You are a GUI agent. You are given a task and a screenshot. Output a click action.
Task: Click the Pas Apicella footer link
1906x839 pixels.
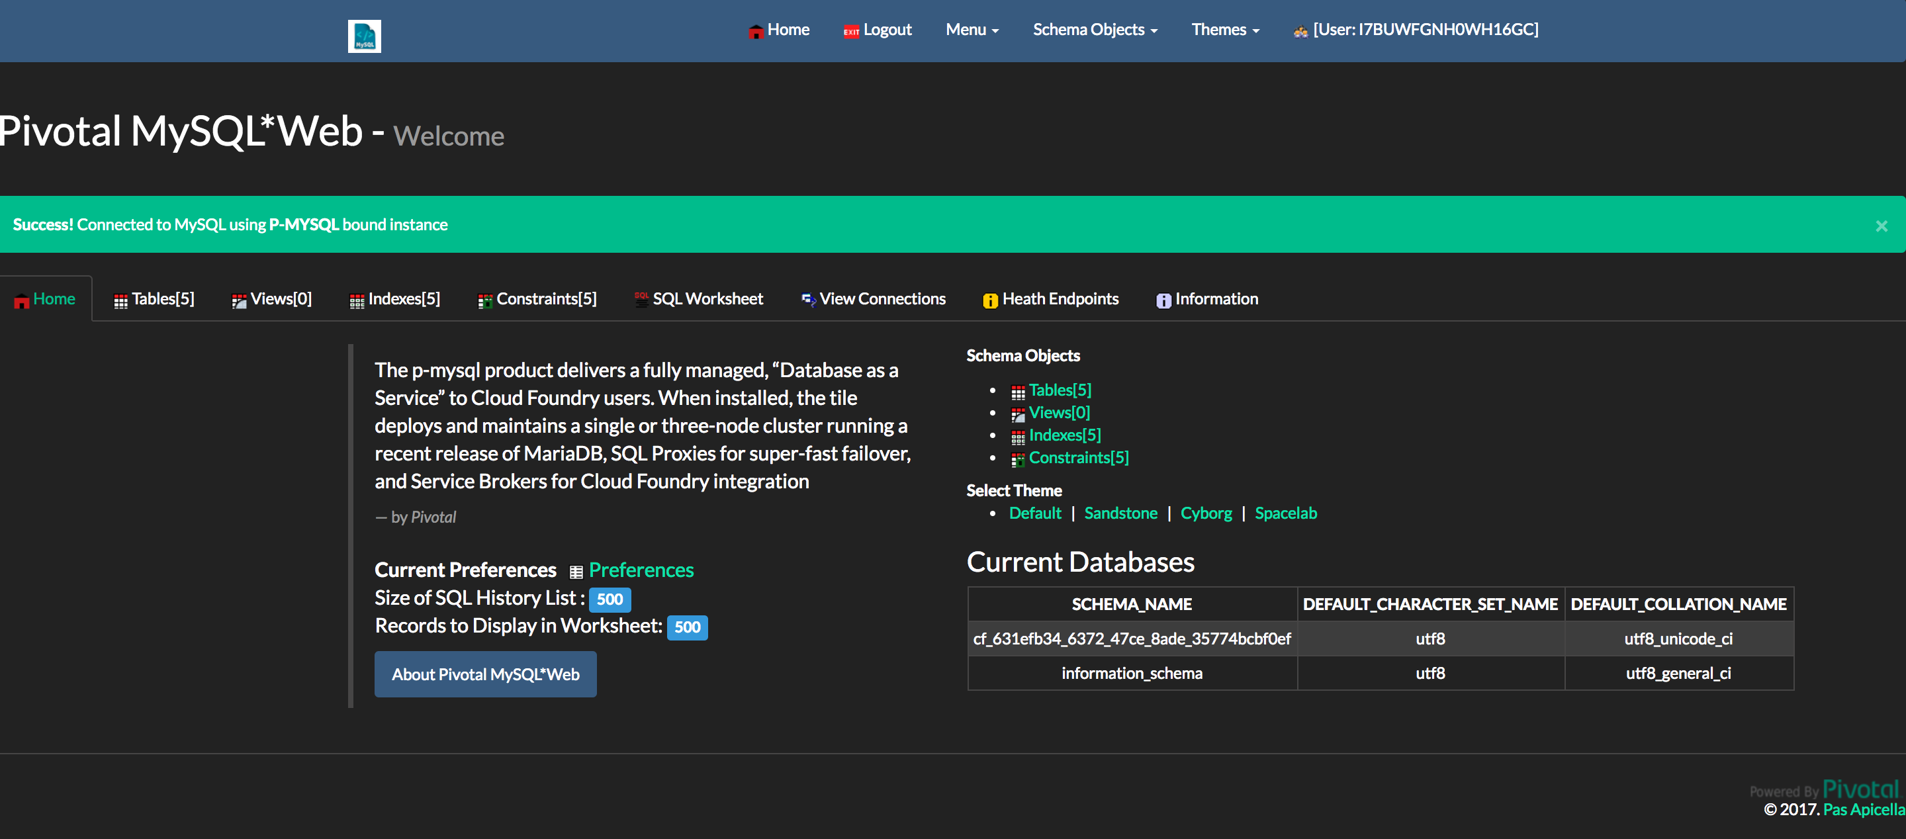click(x=1863, y=809)
